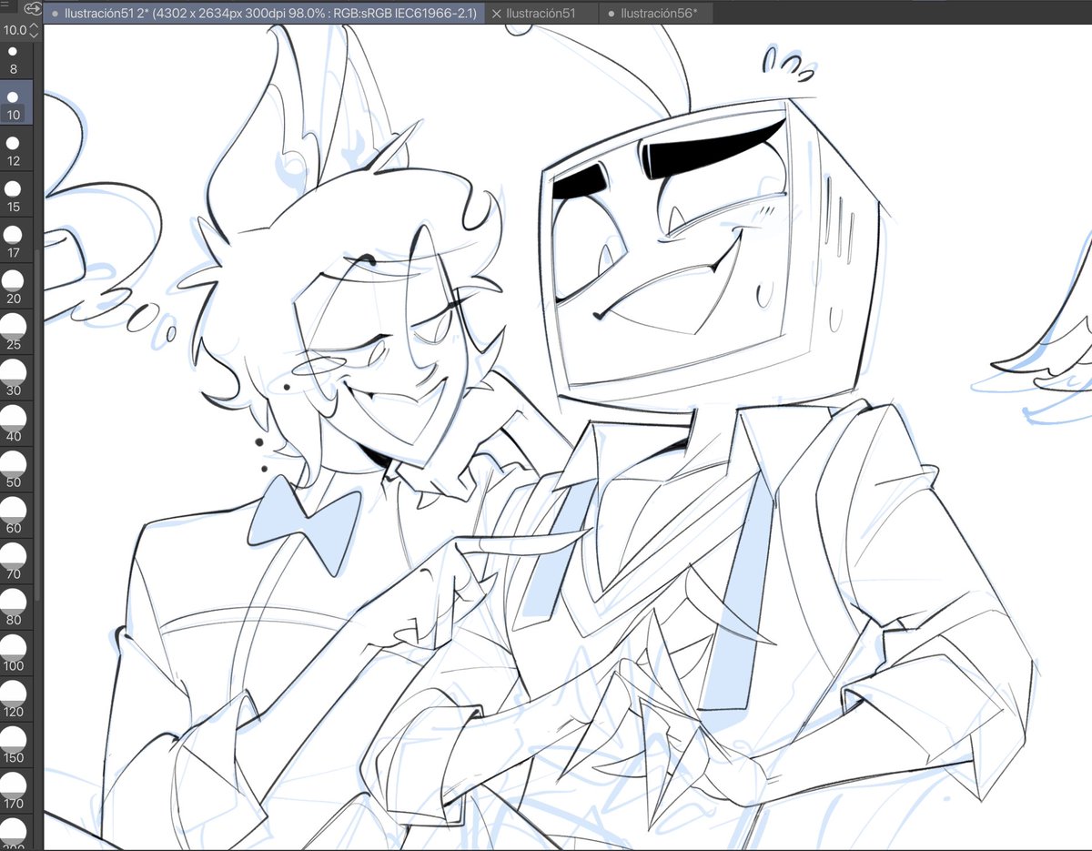This screenshot has width=1092, height=851.
Task: Close the Ilustración51 tab with its X
Action: (496, 14)
